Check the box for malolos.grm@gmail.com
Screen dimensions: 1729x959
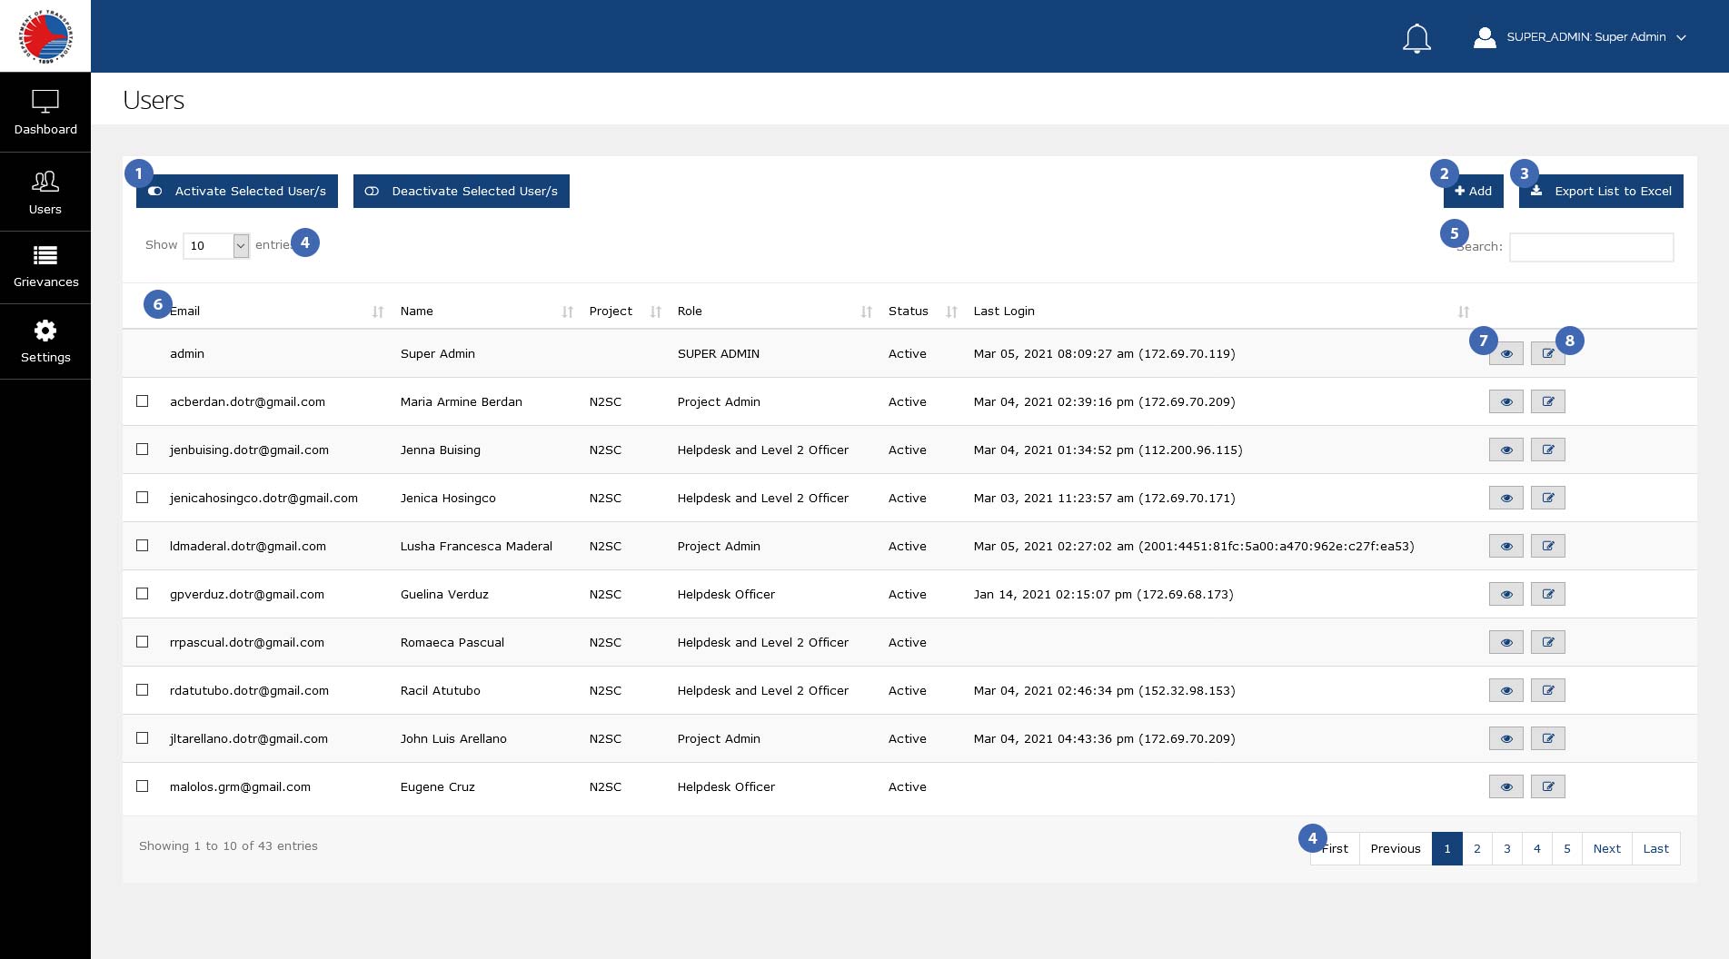tap(143, 786)
